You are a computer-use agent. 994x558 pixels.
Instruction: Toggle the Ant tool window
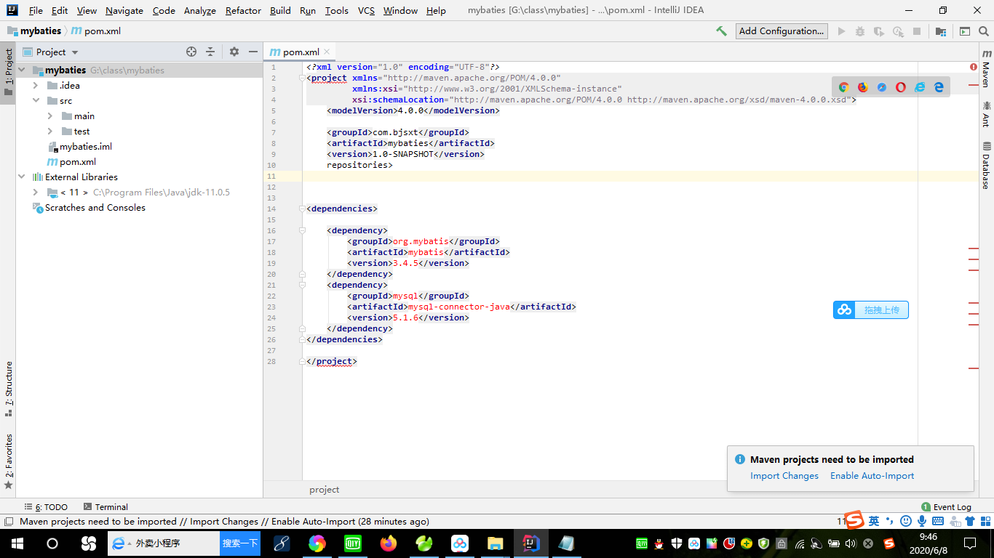pyautogui.click(x=986, y=115)
